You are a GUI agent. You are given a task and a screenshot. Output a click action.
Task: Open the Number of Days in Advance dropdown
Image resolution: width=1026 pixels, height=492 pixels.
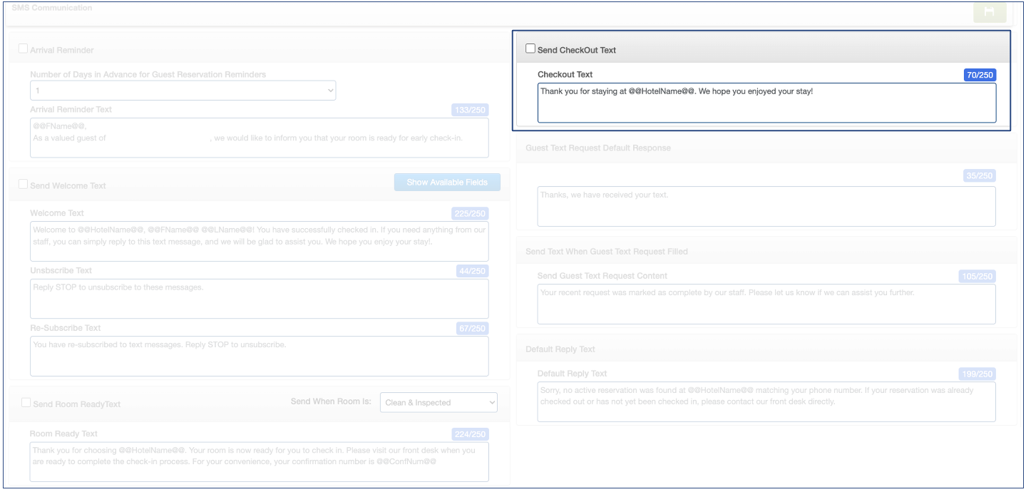[x=183, y=91]
